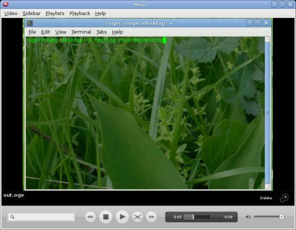Focus the search input field

pos(41,217)
